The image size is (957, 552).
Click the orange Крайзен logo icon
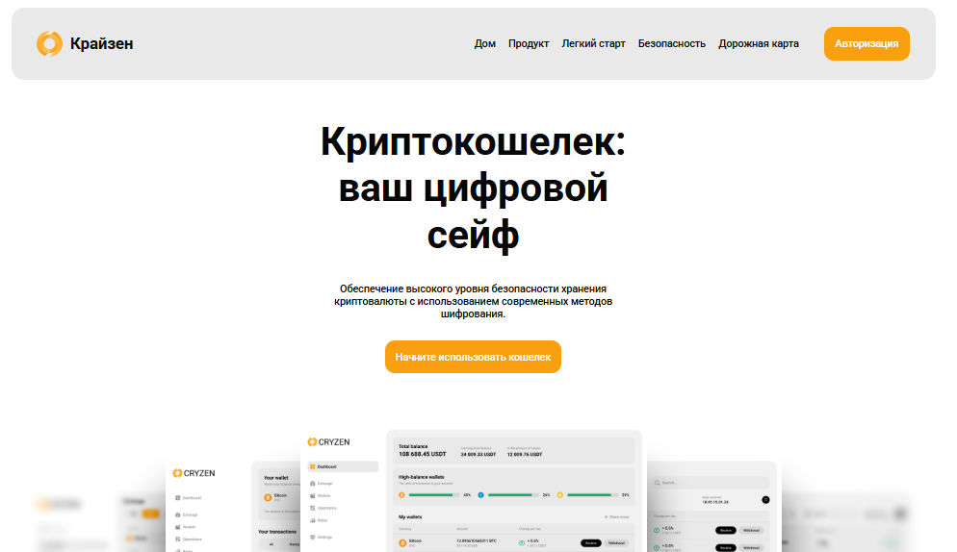(49, 44)
